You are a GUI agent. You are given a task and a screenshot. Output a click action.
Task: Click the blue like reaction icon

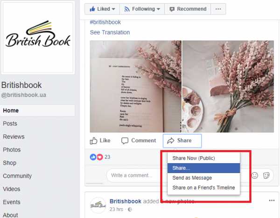pyautogui.click(x=93, y=157)
